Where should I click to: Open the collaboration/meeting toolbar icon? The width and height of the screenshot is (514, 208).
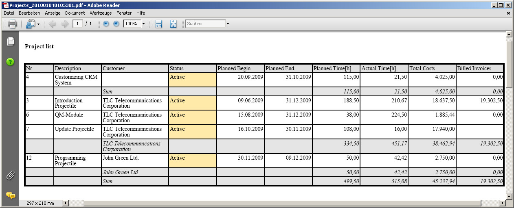click(31, 24)
